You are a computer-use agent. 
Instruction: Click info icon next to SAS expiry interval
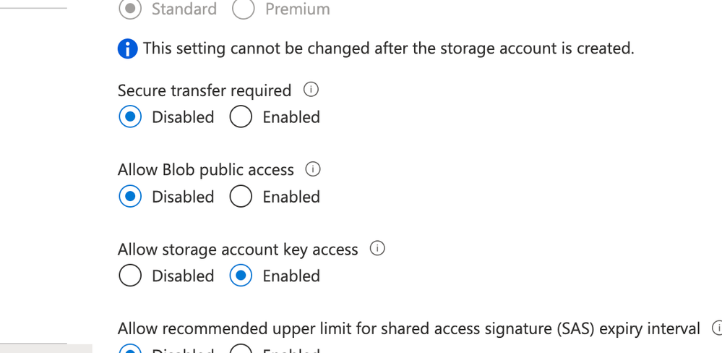tap(718, 328)
